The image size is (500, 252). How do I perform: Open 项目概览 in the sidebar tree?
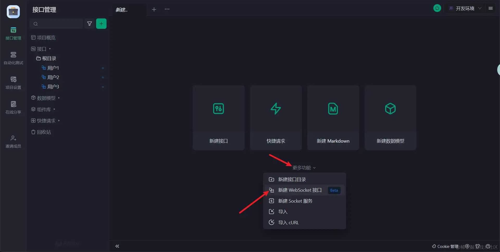click(43, 38)
